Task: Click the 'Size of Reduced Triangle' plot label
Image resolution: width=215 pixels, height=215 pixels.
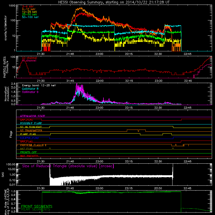Action: tap(68, 166)
